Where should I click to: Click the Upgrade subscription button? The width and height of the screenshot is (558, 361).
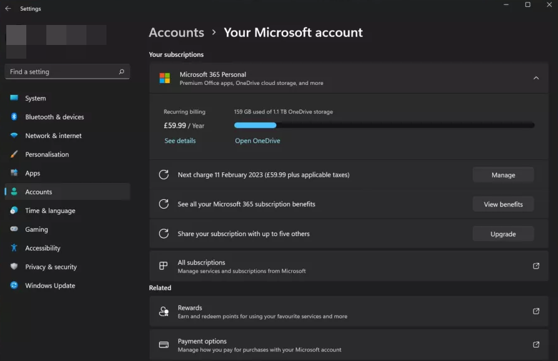point(503,234)
